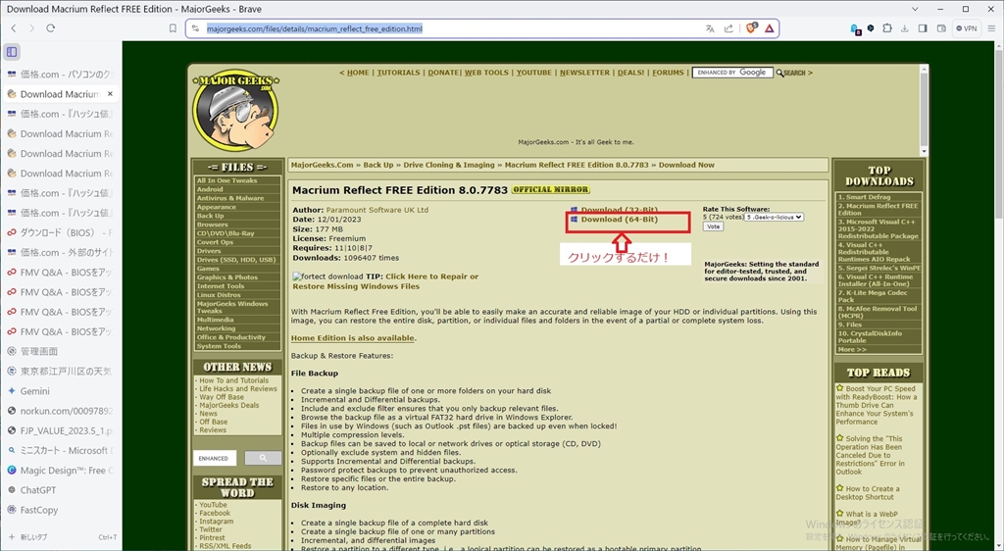This screenshot has height=551, width=1004.
Task: Open the extensions puzzle piece icon
Action: coord(887,28)
